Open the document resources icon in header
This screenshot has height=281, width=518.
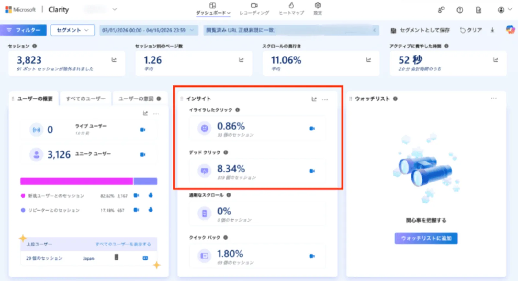pos(479,10)
